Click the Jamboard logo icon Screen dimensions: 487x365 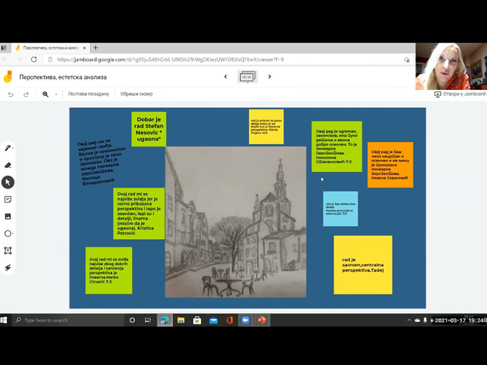tap(8, 77)
